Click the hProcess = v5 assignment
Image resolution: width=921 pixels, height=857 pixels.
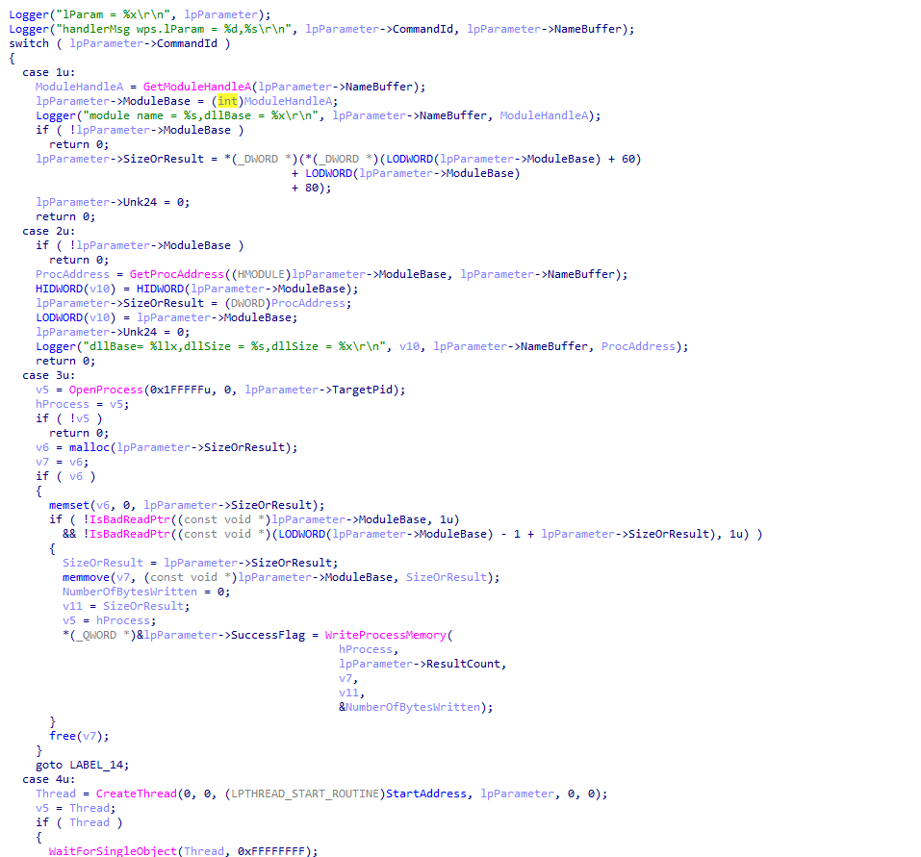pos(82,404)
